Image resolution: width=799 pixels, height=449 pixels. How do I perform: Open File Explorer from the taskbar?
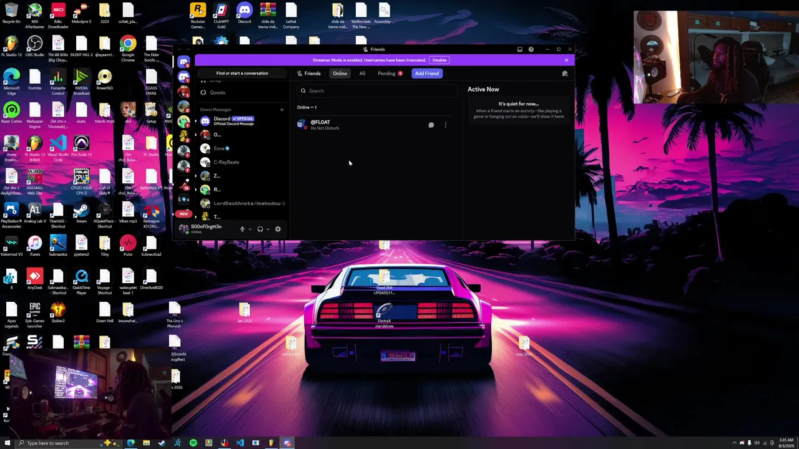pyautogui.click(x=147, y=443)
